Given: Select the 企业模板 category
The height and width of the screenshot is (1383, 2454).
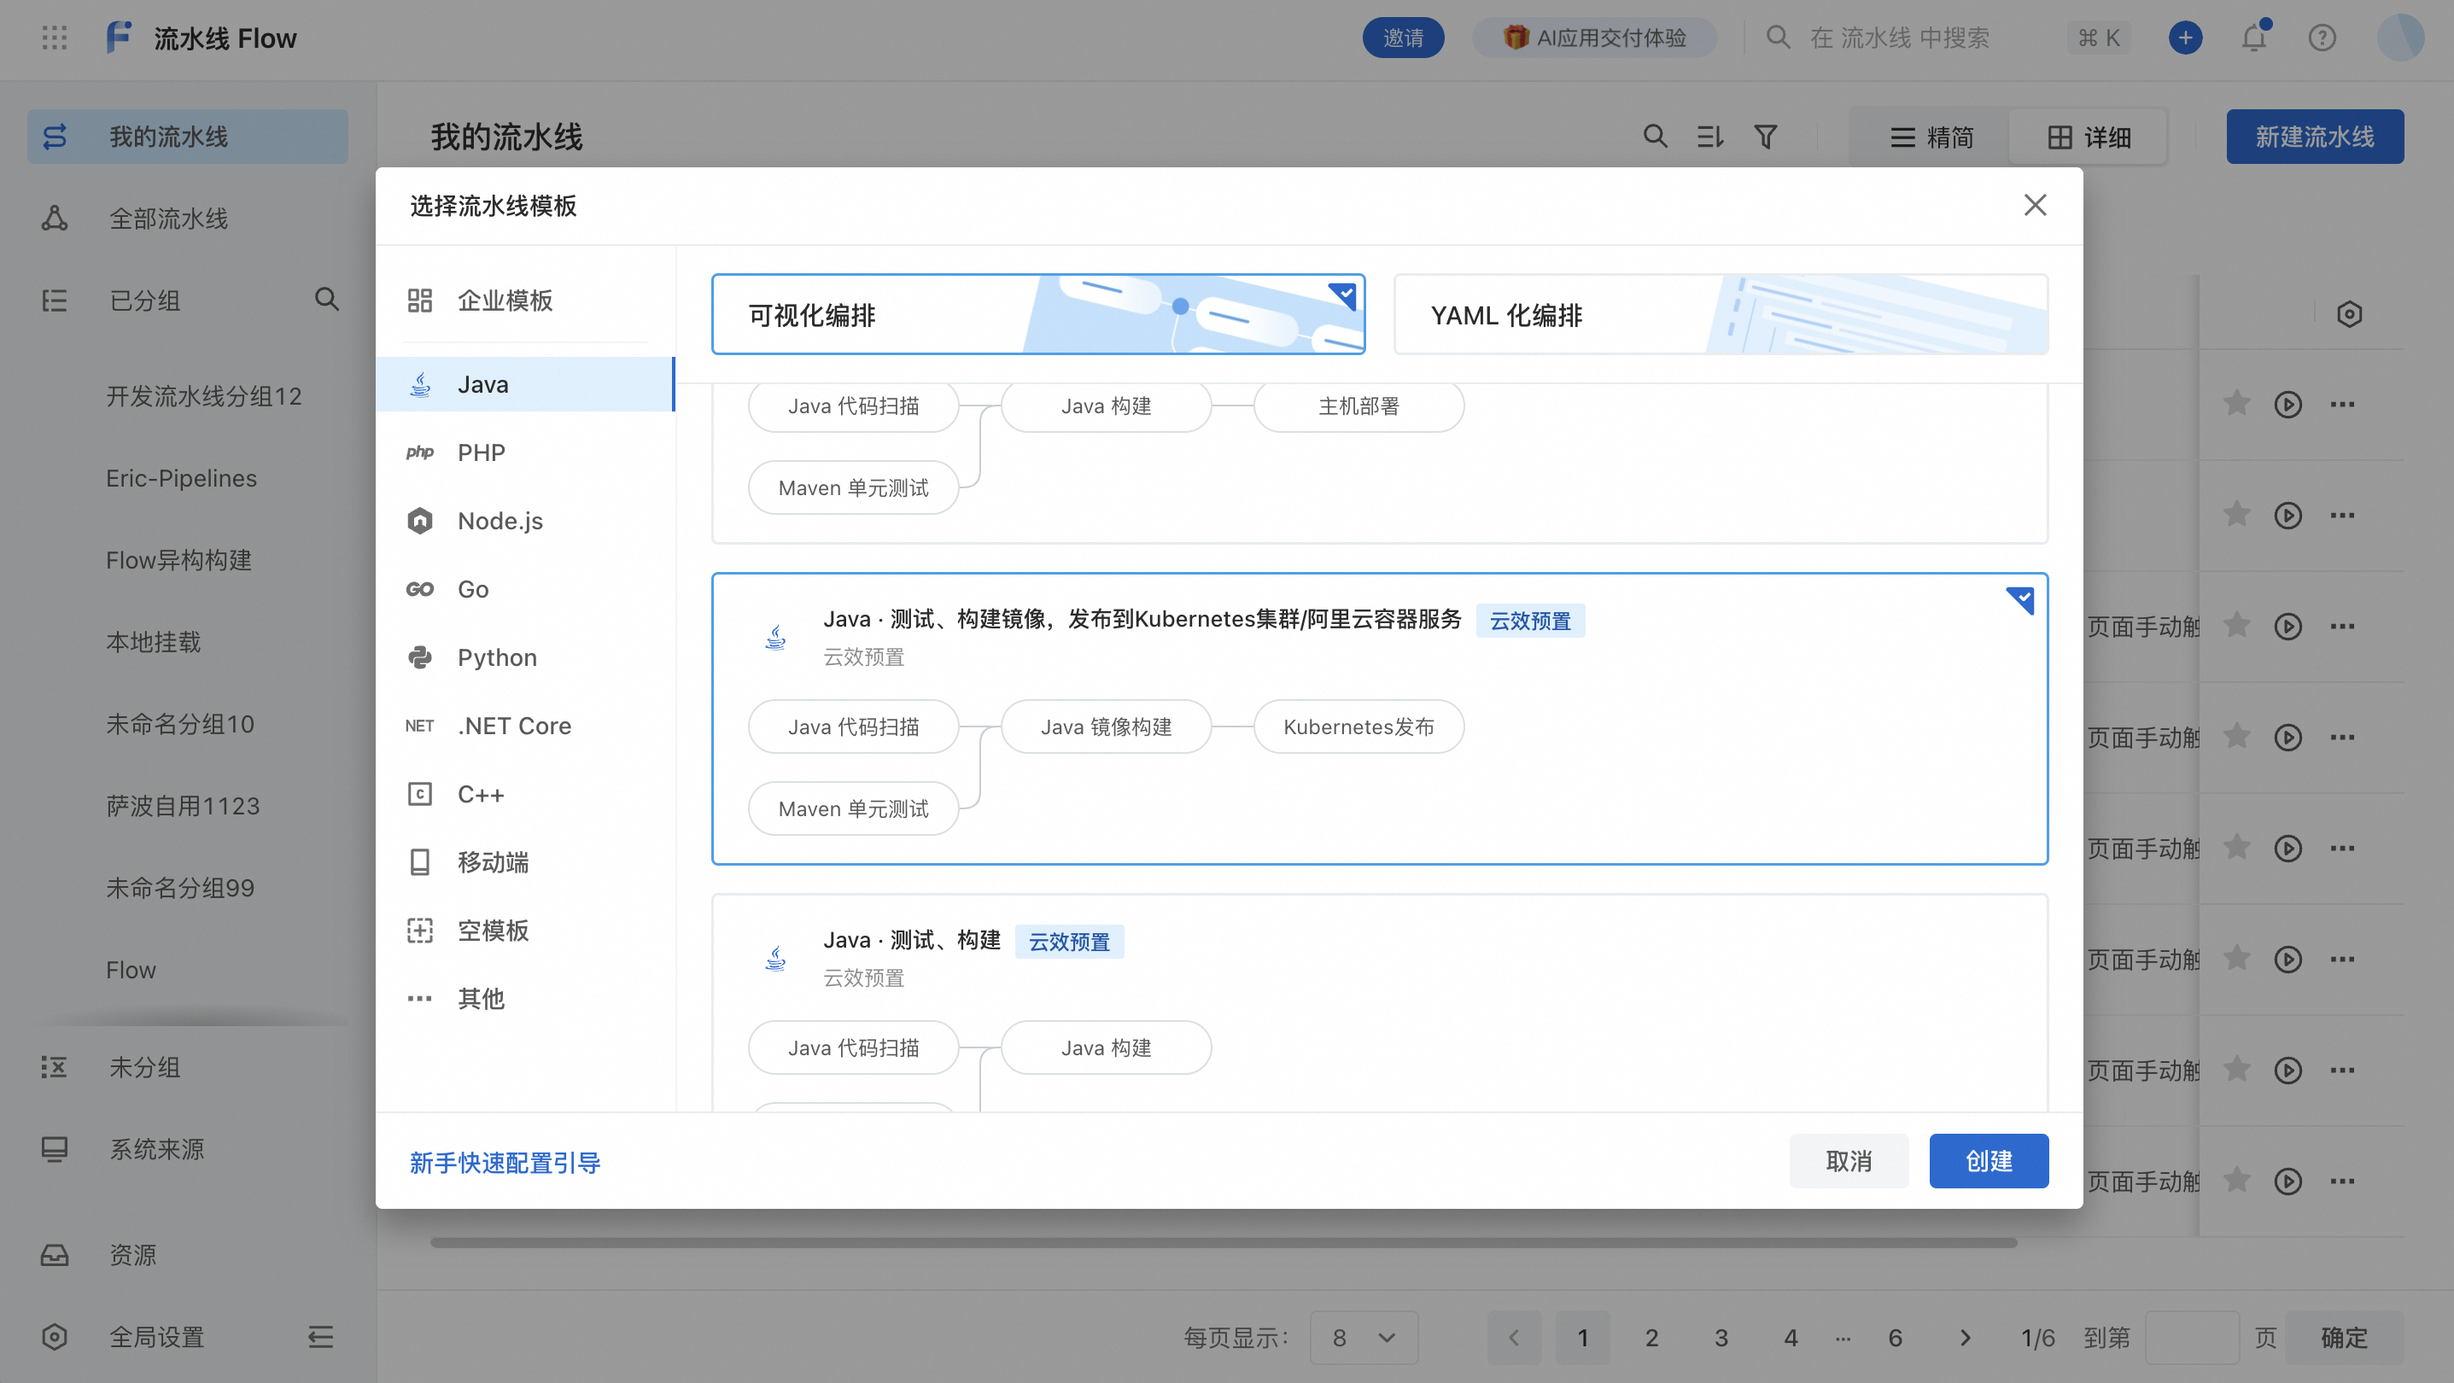Looking at the screenshot, I should tap(526, 301).
